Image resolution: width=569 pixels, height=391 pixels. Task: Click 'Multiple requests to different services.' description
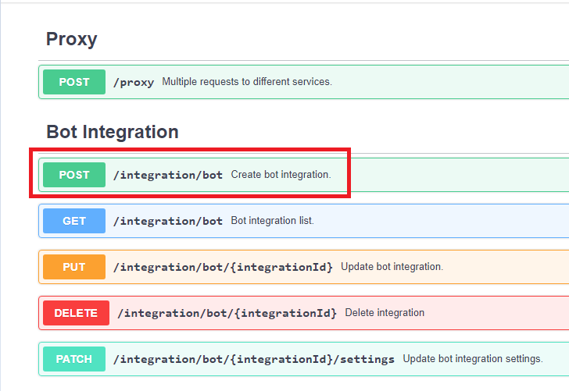pyautogui.click(x=247, y=82)
